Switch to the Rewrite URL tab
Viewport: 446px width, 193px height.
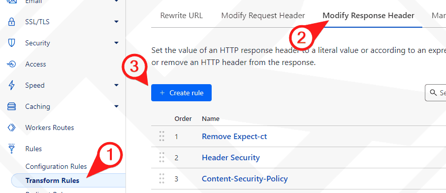coord(181,15)
